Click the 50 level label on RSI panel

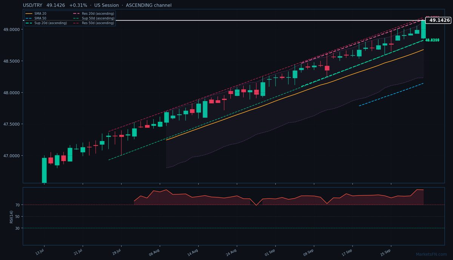(x=18, y=217)
